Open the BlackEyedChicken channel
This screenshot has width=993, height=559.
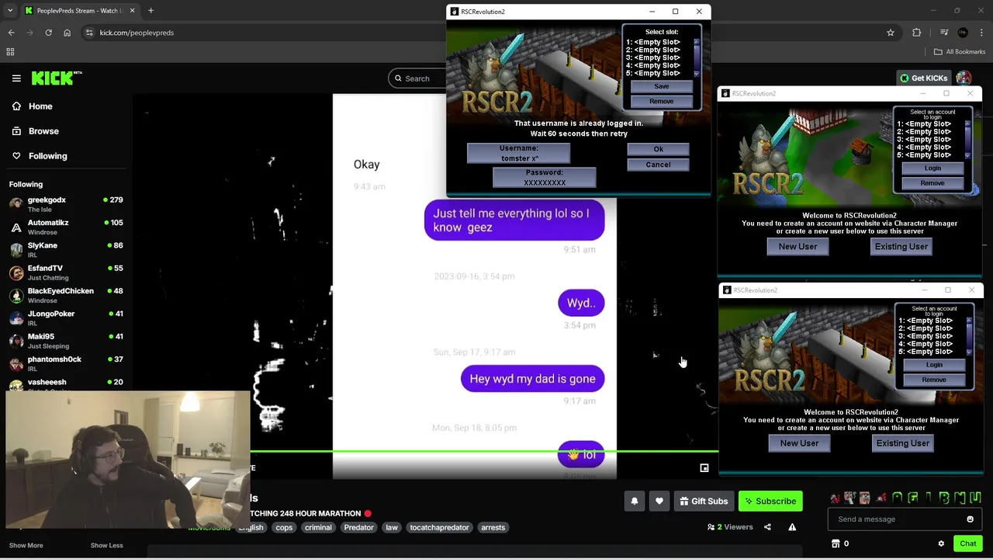66,295
